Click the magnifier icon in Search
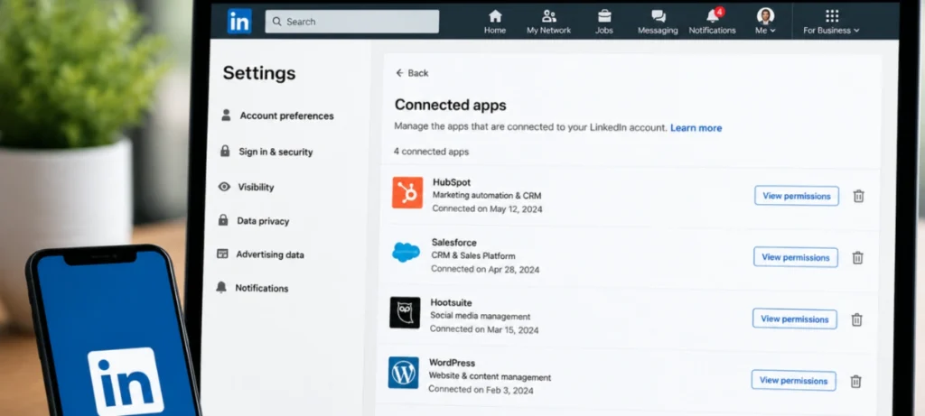 coord(276,22)
